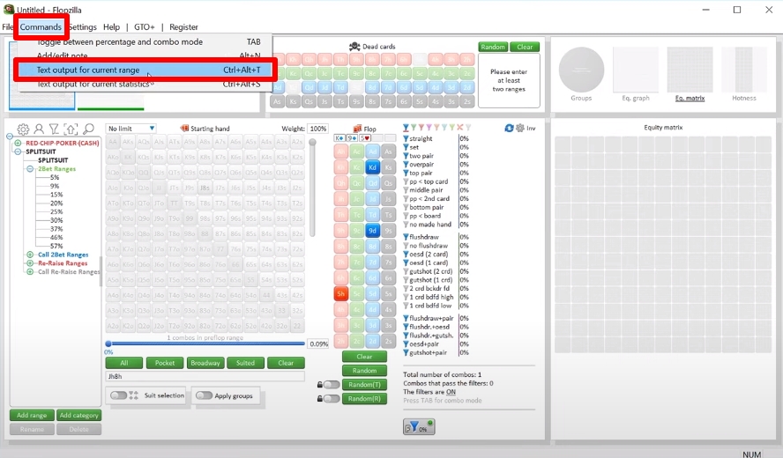Select the Kd card in the flop grid
Screen dimensions: 783x458
(x=372, y=166)
